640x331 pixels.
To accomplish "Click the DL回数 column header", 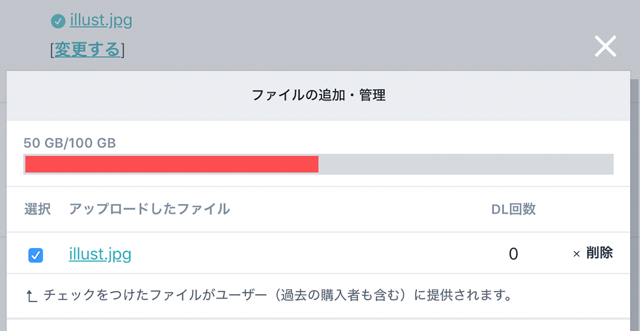I will [513, 210].
